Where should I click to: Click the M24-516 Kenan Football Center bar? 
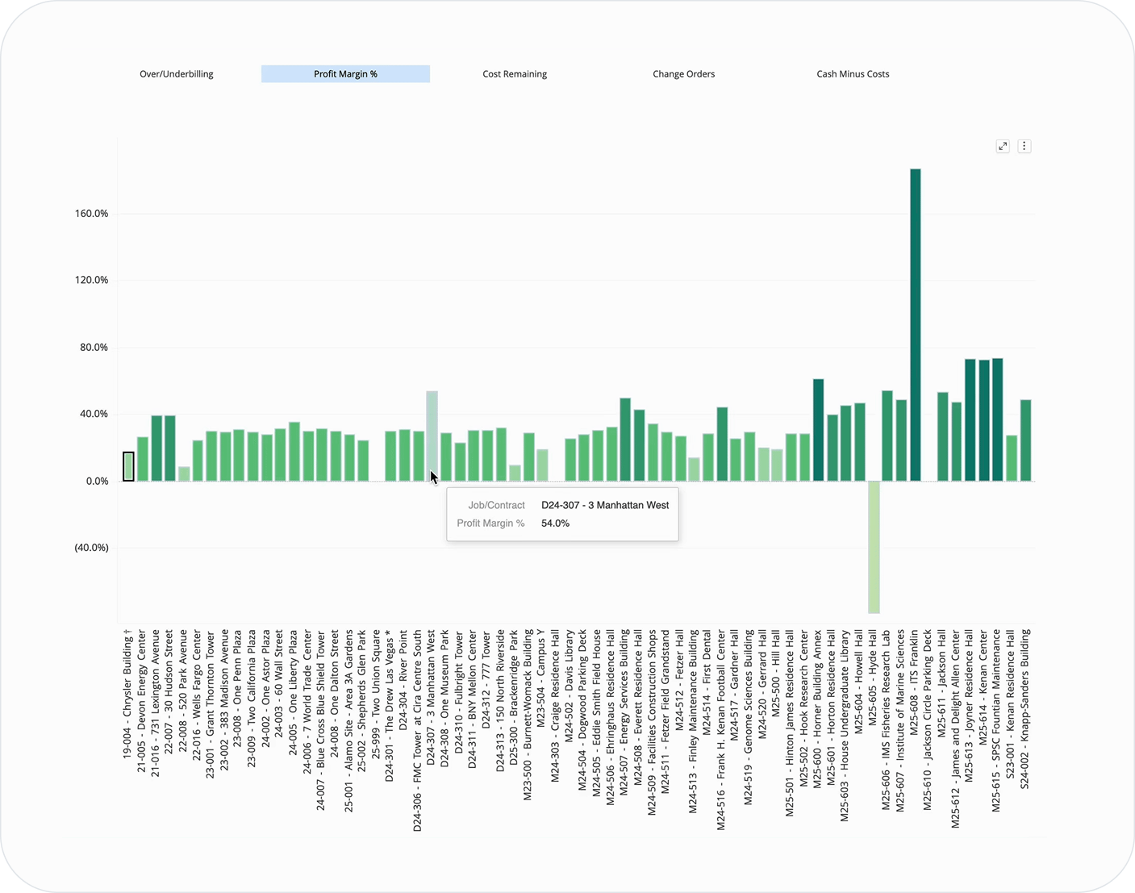pos(722,444)
